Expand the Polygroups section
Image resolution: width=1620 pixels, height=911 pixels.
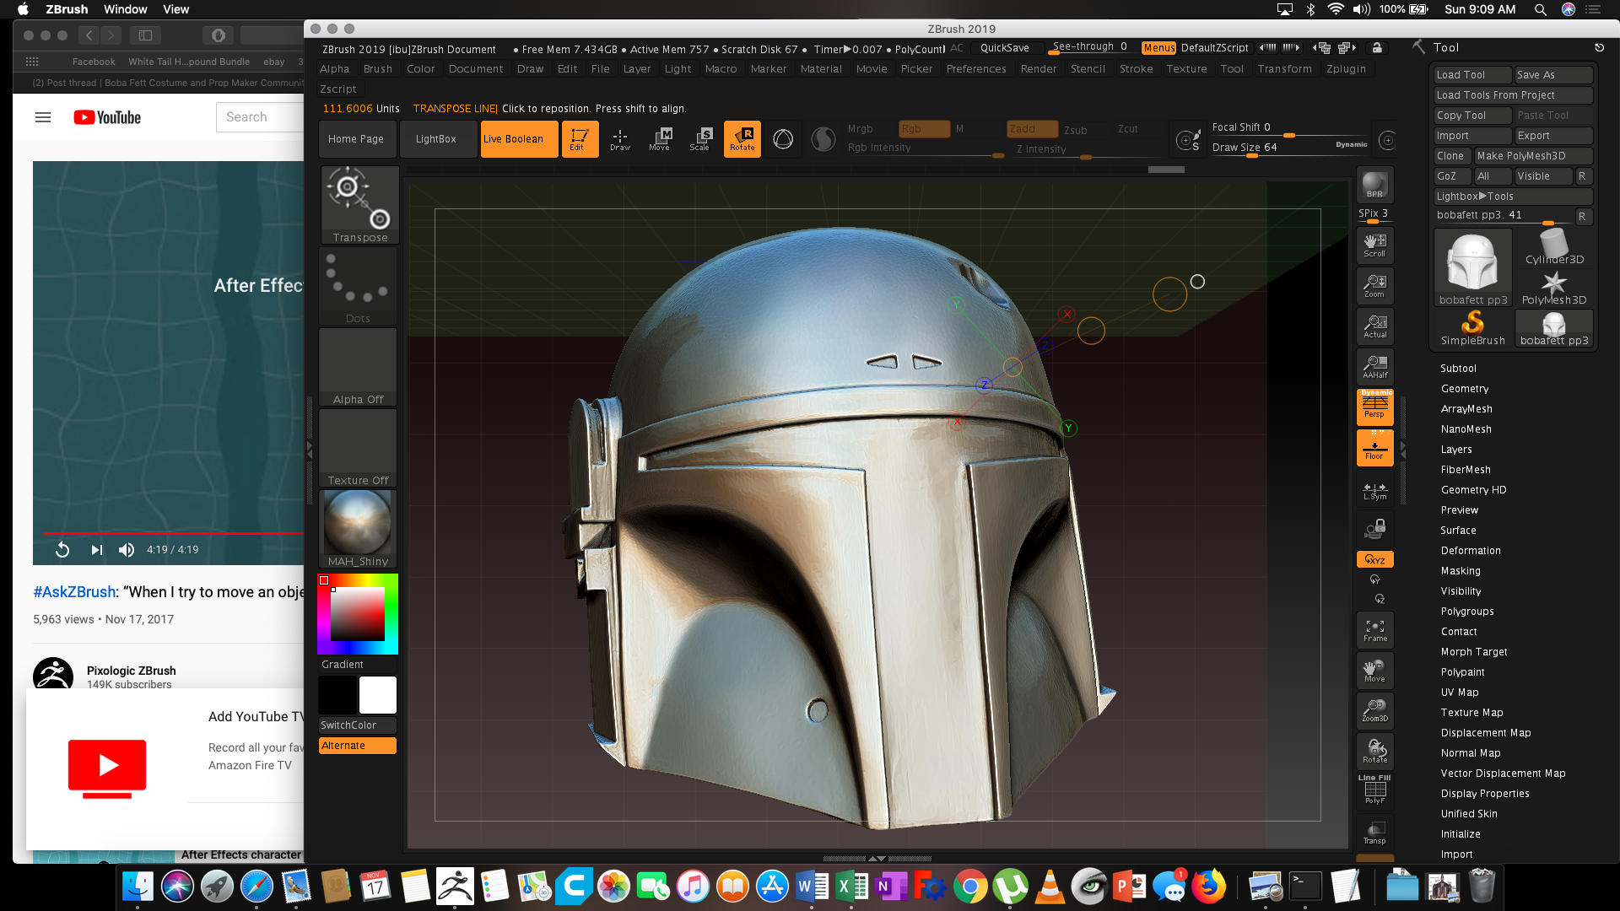1467,612
